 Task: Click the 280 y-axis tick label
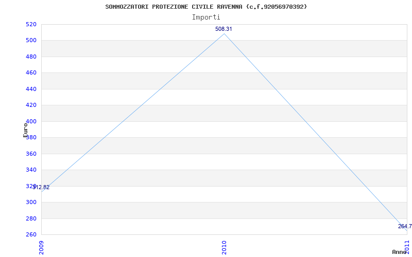pos(31,219)
